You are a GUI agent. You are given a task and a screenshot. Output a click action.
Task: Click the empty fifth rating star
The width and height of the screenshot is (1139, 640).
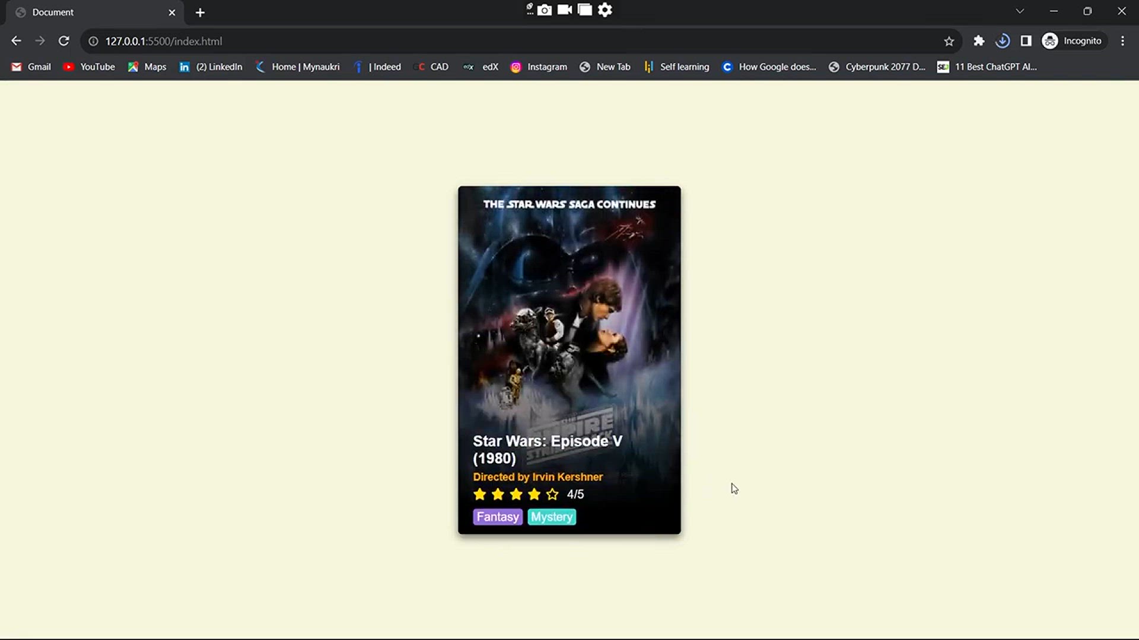pos(552,494)
